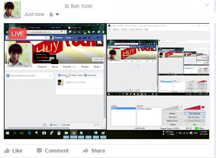Open the poster's profile picture thumbnail

pyautogui.click(x=12, y=10)
